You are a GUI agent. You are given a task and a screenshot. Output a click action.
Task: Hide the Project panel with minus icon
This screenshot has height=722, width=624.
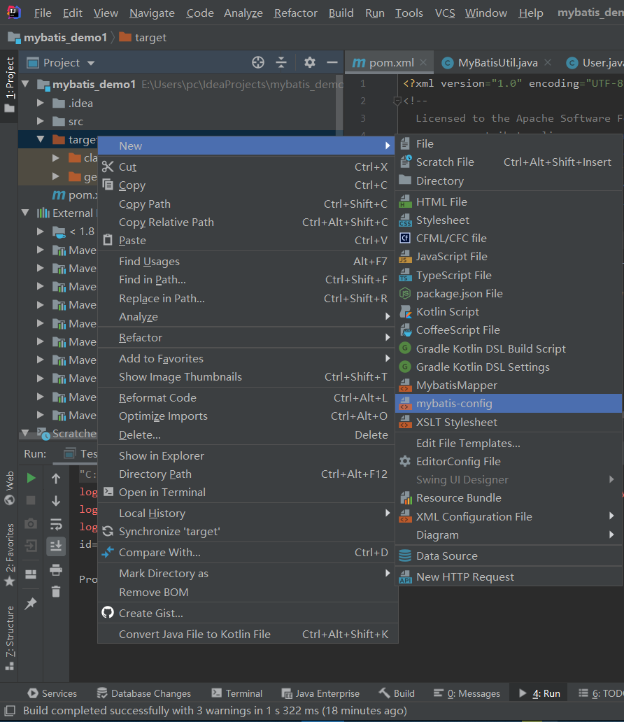[332, 62]
